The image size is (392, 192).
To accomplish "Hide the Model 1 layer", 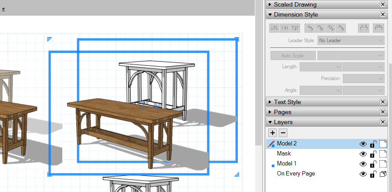I will click(363, 164).
